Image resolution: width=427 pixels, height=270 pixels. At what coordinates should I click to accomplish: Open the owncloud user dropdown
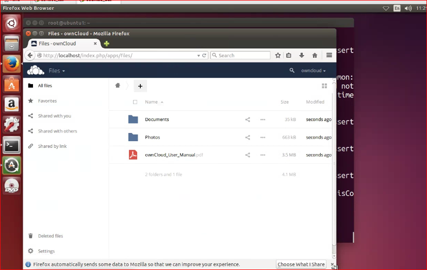tap(313, 71)
